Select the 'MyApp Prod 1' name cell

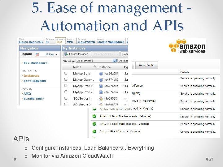tap(83, 86)
